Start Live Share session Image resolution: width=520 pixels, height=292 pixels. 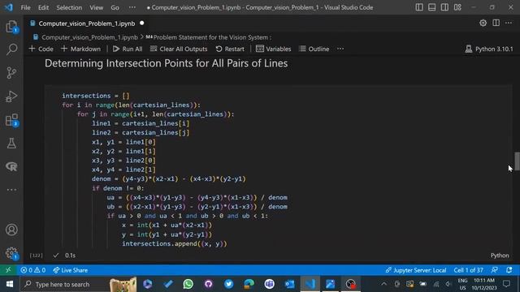click(71, 270)
